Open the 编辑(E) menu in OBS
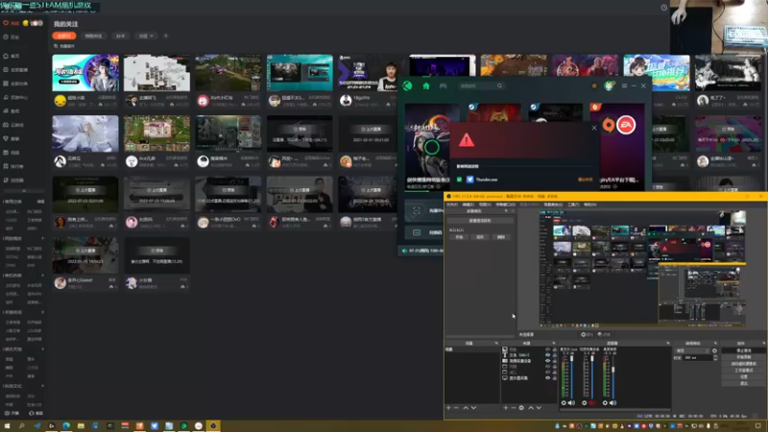Screen dimensions: 768x432 pyautogui.click(x=468, y=204)
